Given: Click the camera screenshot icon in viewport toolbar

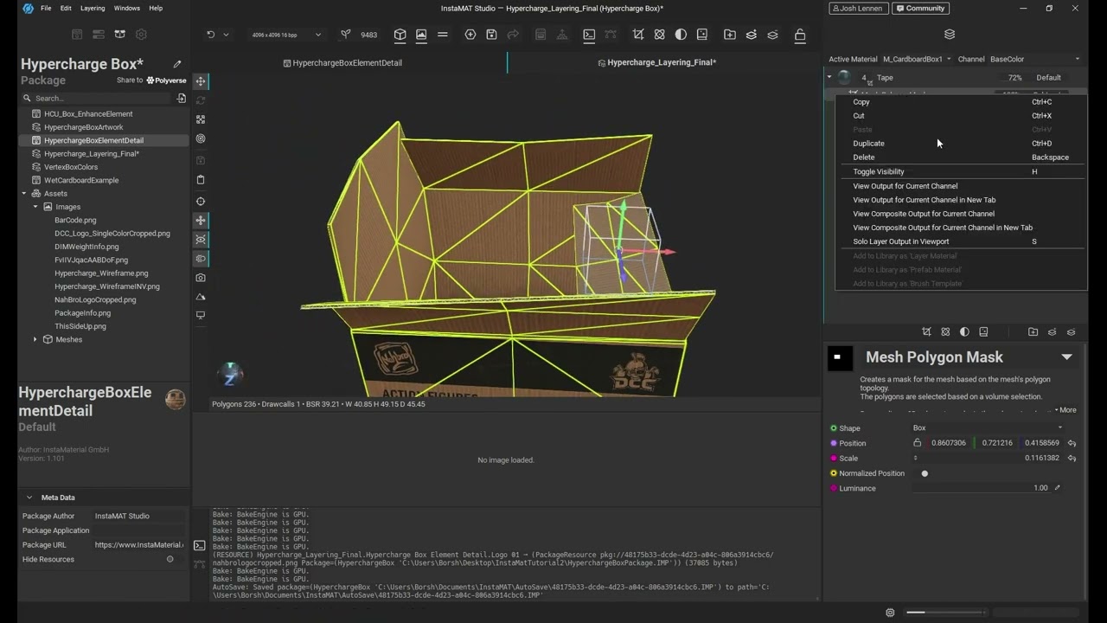Looking at the screenshot, I should pyautogui.click(x=201, y=278).
